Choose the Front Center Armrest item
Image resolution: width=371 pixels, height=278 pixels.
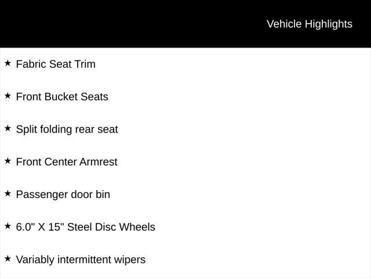(67, 162)
